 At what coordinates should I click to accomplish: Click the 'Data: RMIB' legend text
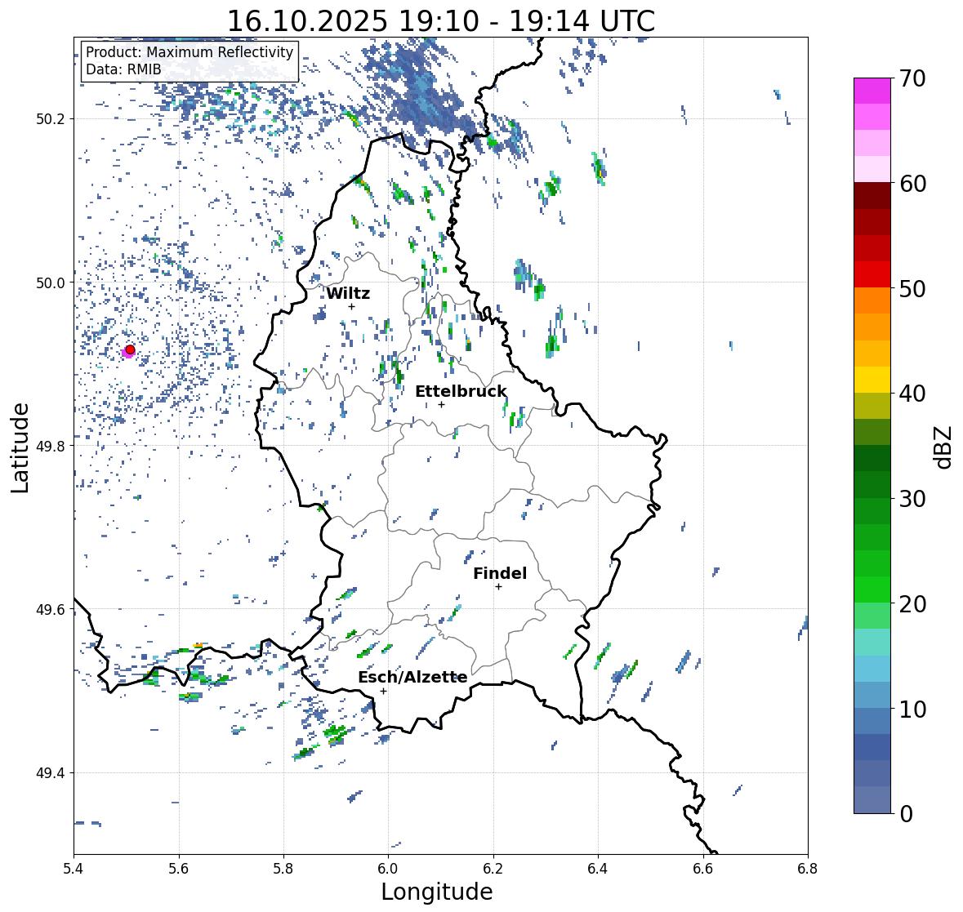[123, 69]
